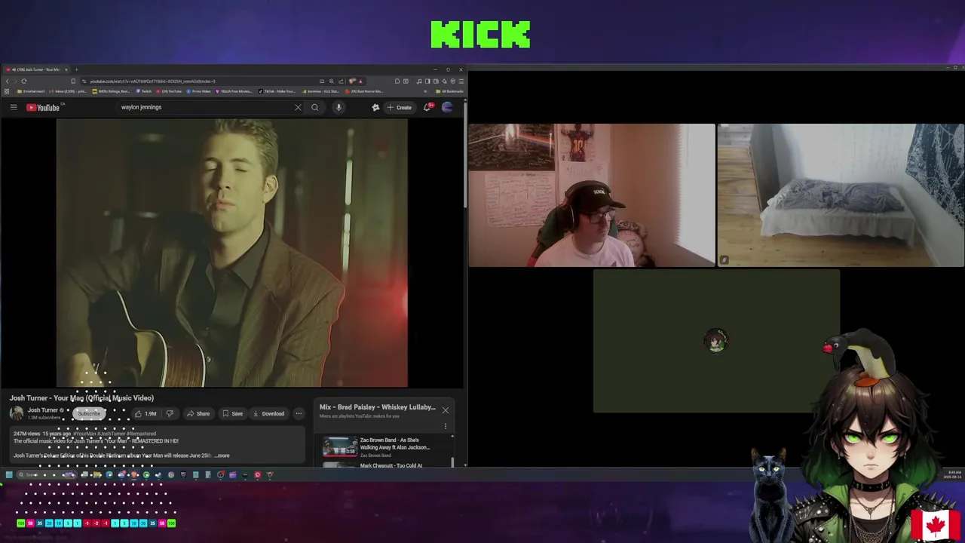Open the Brave Shields icon

[351, 81]
